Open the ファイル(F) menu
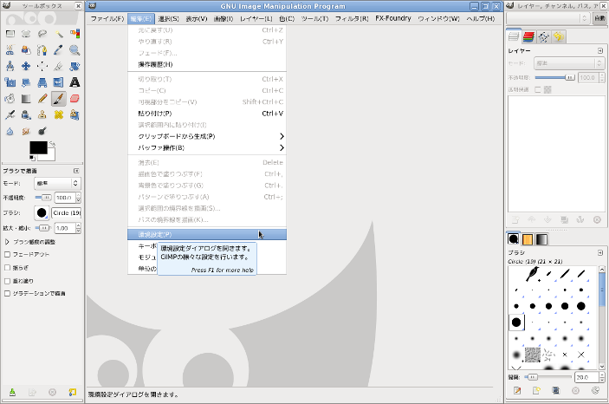The width and height of the screenshot is (609, 404). [107, 19]
